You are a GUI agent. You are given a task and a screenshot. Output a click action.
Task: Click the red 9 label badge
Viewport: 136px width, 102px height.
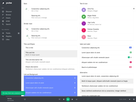[131, 62]
